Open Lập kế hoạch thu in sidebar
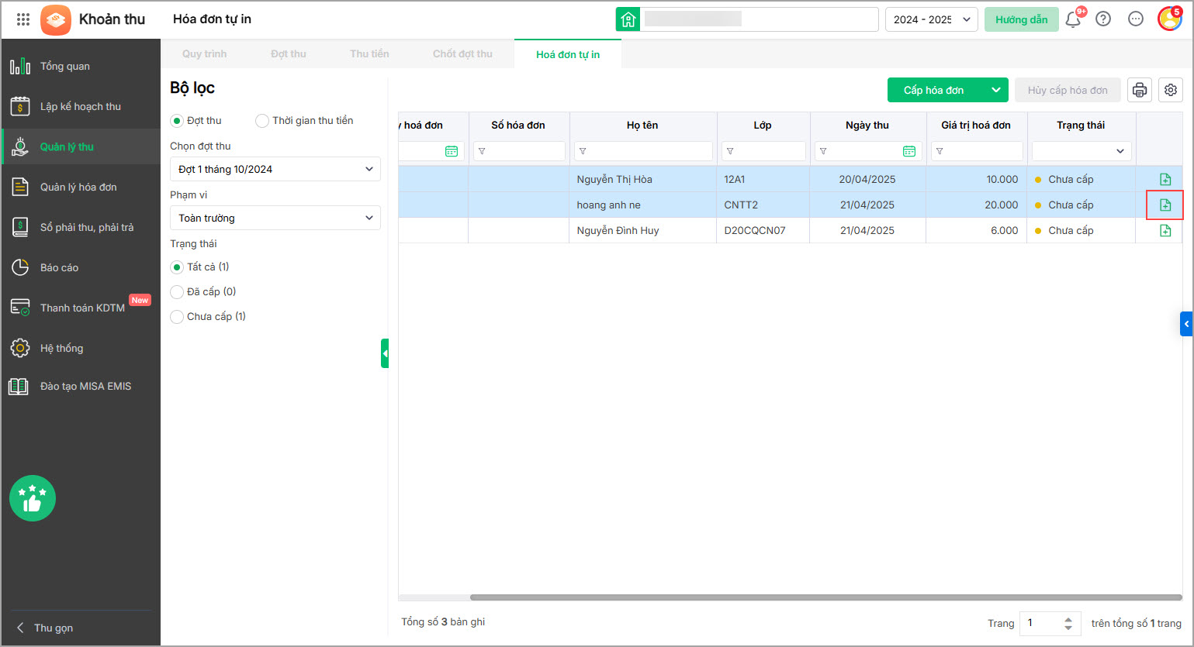The width and height of the screenshot is (1194, 647). pyautogui.click(x=81, y=106)
